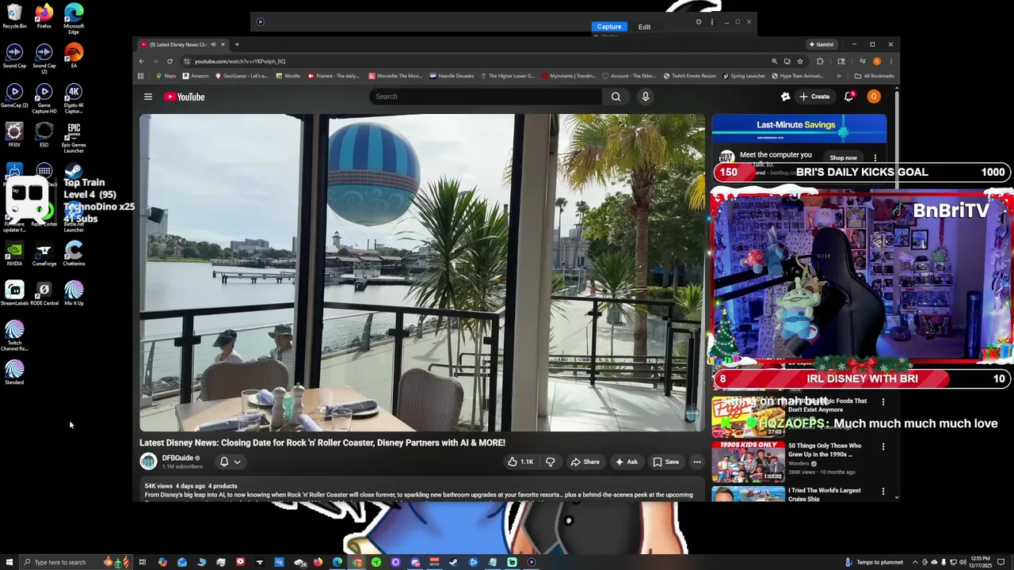Open the YouTube account avatar menu
The width and height of the screenshot is (1014, 570).
pyautogui.click(x=874, y=97)
